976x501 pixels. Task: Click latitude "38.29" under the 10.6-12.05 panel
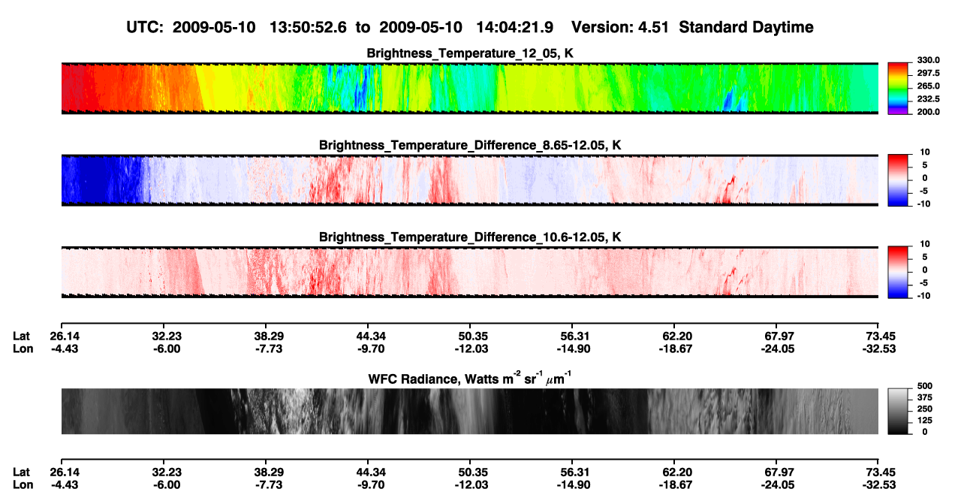coord(269,336)
